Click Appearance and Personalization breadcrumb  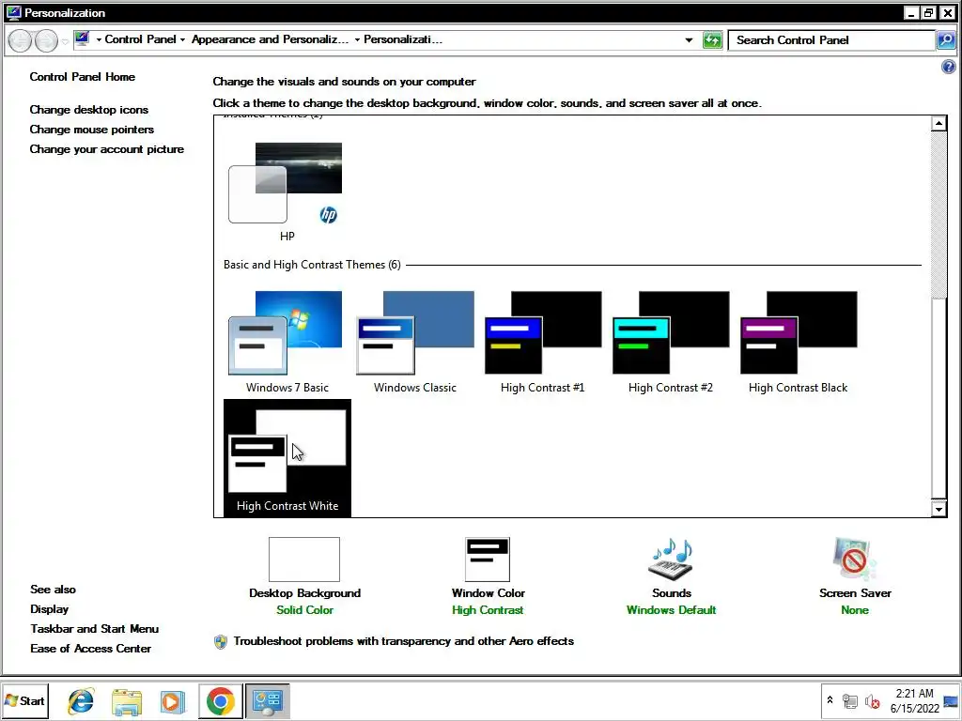270,39
